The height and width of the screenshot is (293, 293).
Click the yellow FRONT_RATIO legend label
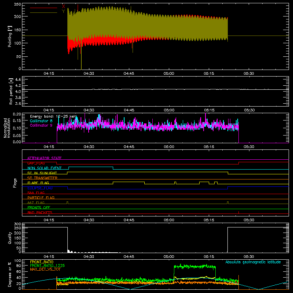tap(42, 262)
